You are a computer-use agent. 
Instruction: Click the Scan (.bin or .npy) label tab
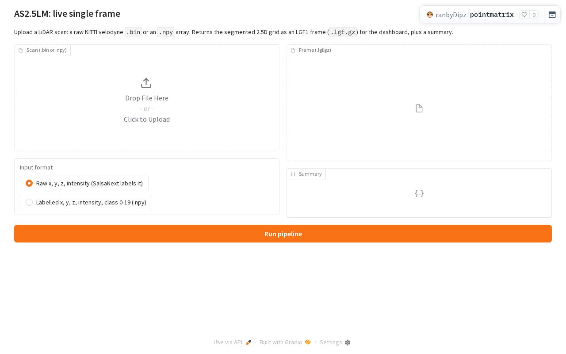tap(42, 50)
